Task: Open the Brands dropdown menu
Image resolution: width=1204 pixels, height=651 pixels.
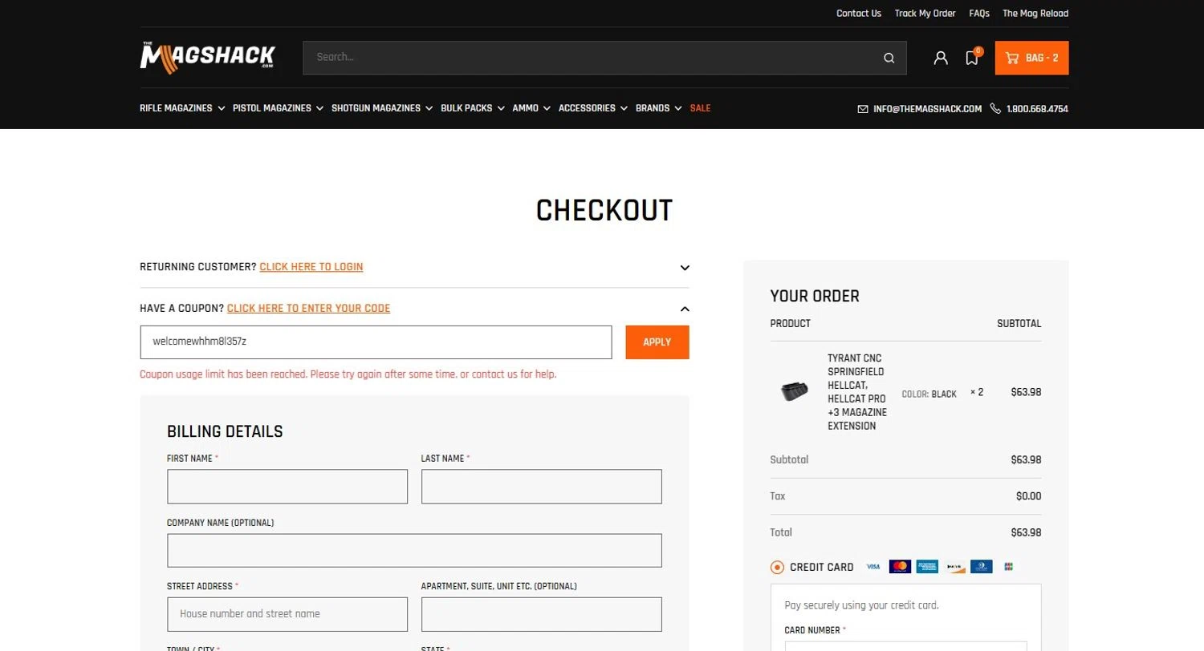Action: [658, 108]
